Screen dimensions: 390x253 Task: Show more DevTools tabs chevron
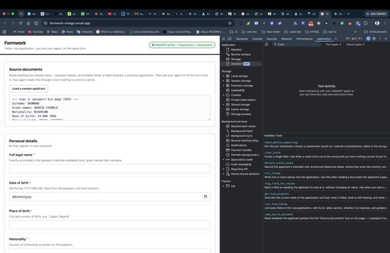tap(335, 39)
